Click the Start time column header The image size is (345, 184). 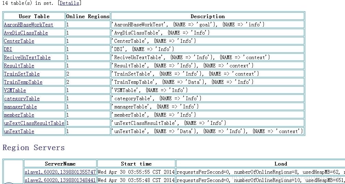136,164
